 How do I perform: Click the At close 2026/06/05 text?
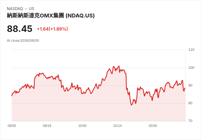click(23, 41)
